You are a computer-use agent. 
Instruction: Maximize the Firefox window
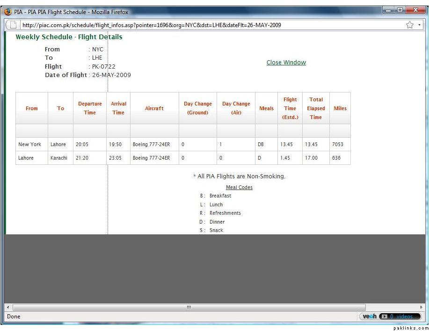pyautogui.click(x=400, y=10)
